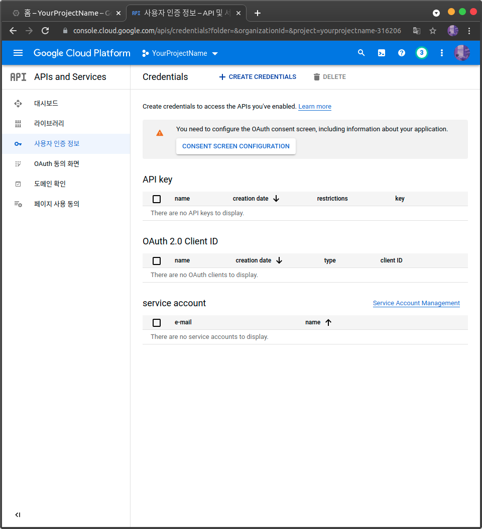Click the library icon in sidebar
The image size is (482, 529).
tap(18, 124)
